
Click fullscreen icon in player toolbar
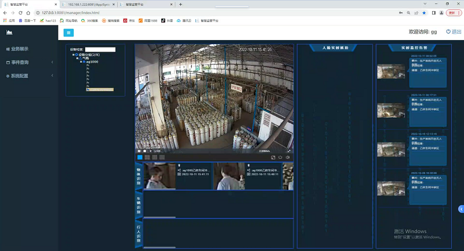coord(273,157)
